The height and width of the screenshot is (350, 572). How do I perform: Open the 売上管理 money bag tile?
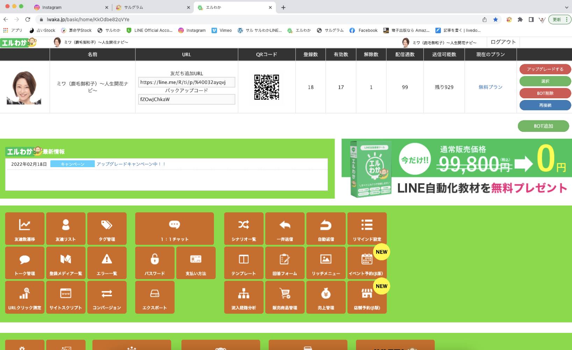[x=326, y=297]
